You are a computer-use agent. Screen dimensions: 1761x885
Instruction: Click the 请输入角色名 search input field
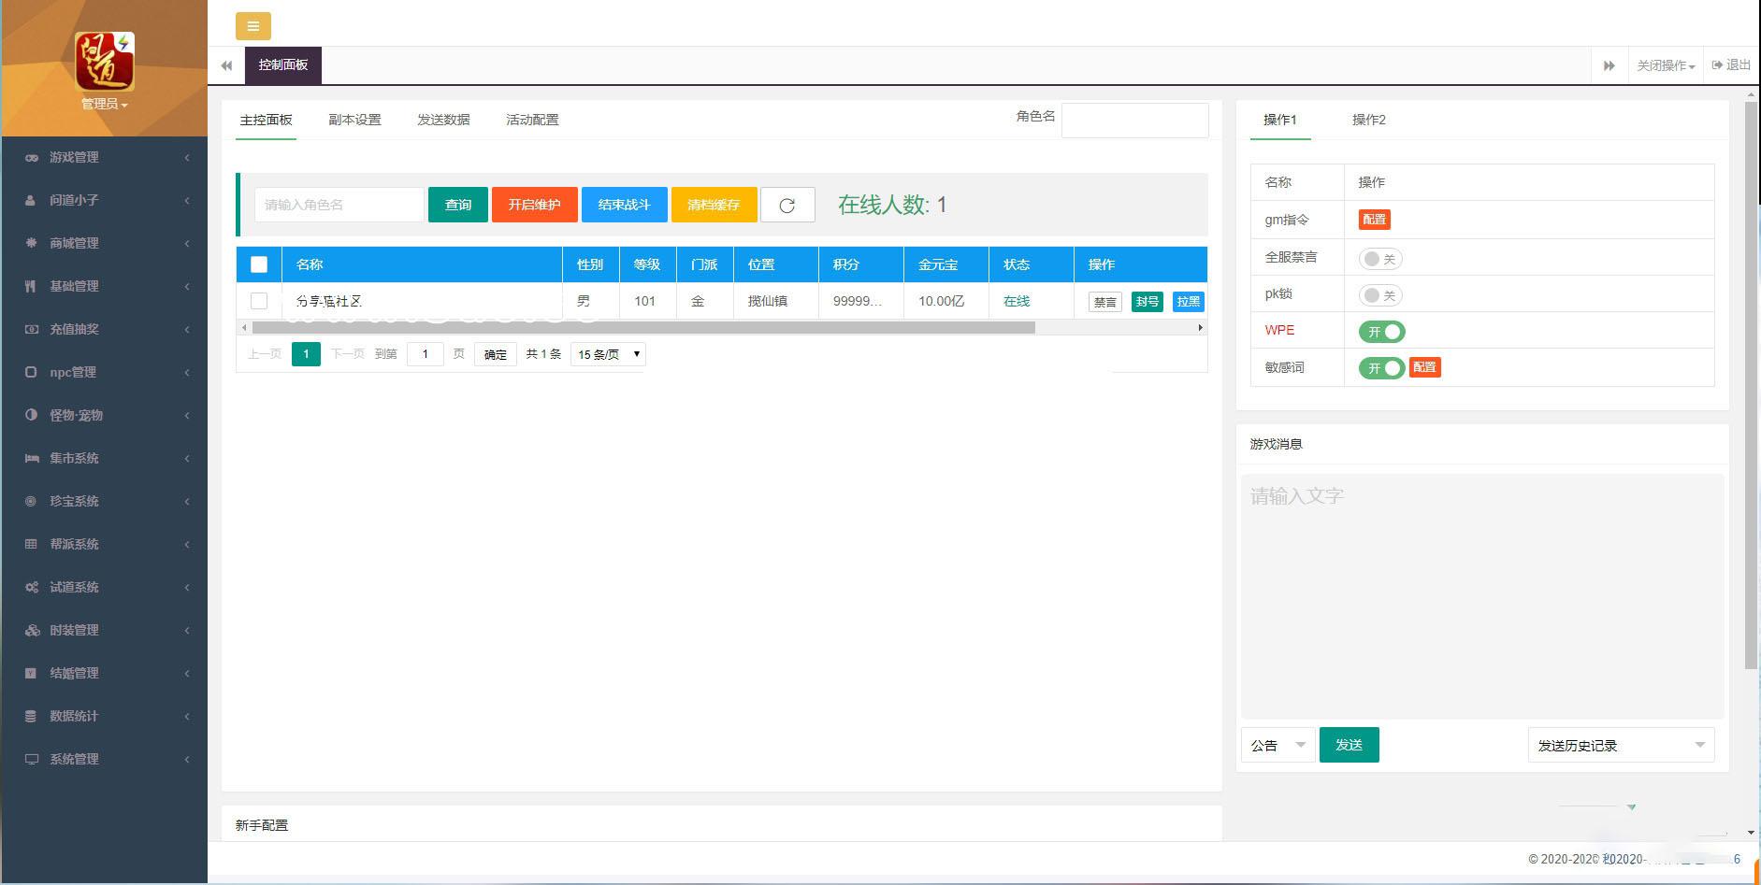(339, 205)
